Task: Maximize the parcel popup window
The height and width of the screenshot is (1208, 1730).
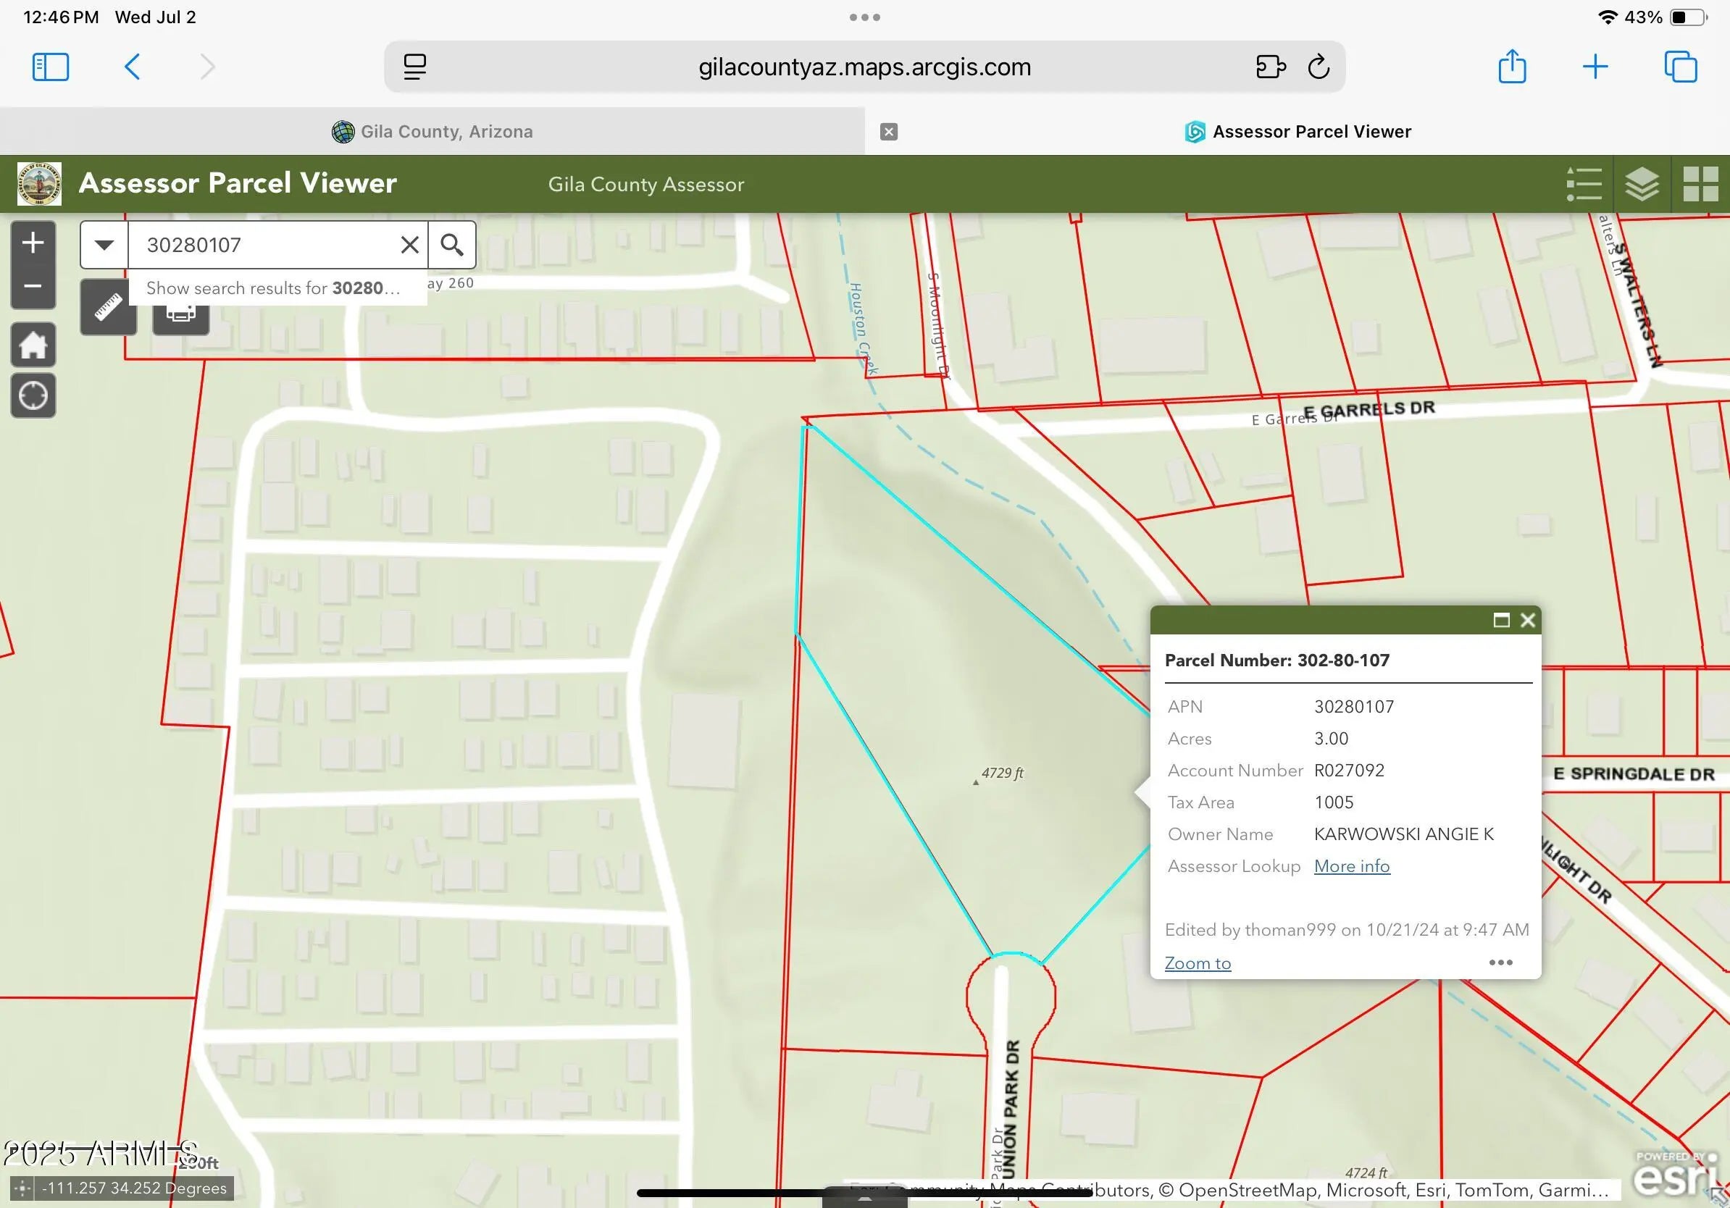Action: 1501,620
